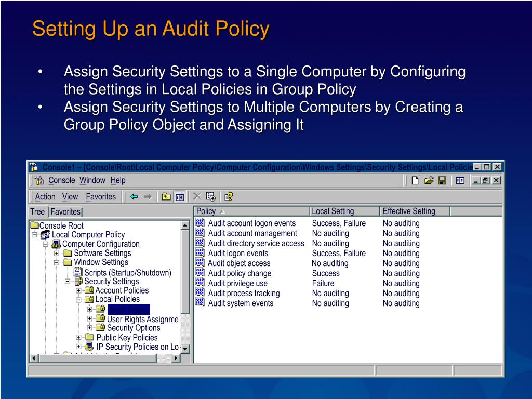
Task: Click the New window icon in menu bar
Action: click(x=460, y=180)
